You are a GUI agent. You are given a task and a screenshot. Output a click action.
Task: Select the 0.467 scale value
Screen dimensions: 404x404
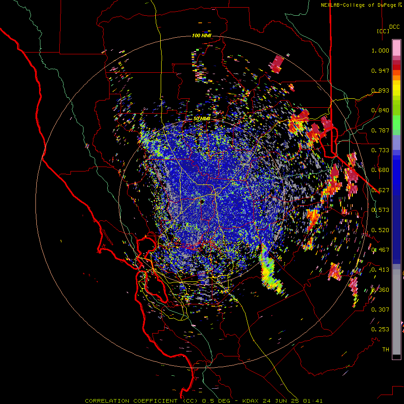point(380,250)
